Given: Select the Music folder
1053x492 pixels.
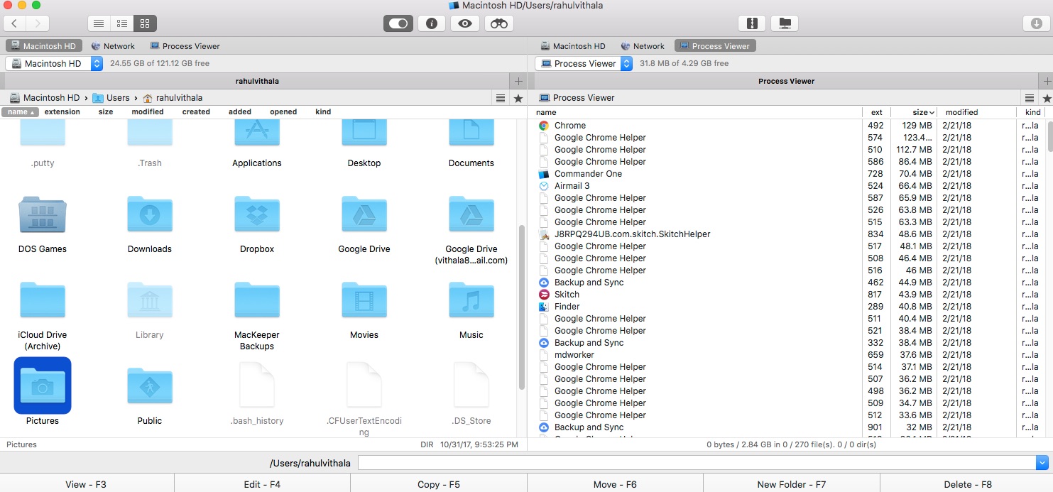Looking at the screenshot, I should (471, 310).
